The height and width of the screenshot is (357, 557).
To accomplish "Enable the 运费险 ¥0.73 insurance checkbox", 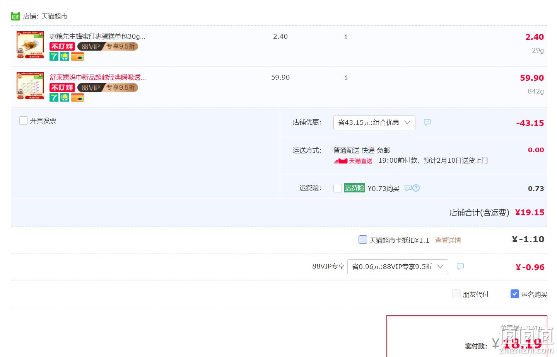I will tap(338, 188).
